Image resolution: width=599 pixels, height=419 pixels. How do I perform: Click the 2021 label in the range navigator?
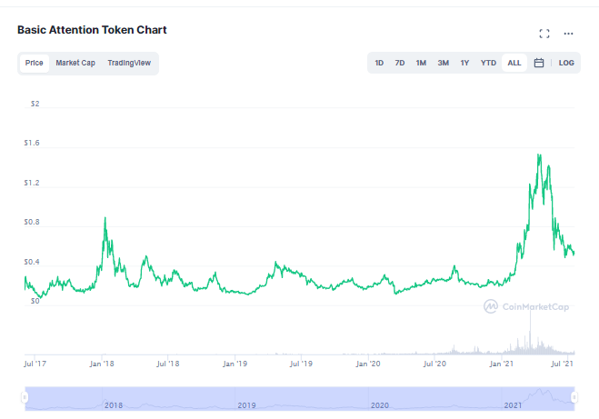(513, 405)
